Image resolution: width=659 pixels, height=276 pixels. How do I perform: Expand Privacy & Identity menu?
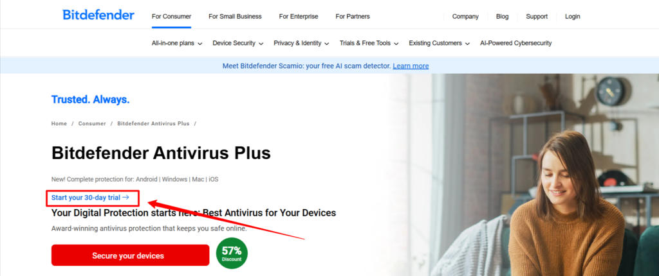301,43
